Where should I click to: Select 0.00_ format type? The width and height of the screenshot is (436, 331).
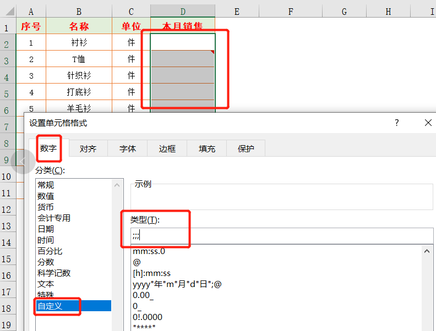276,295
